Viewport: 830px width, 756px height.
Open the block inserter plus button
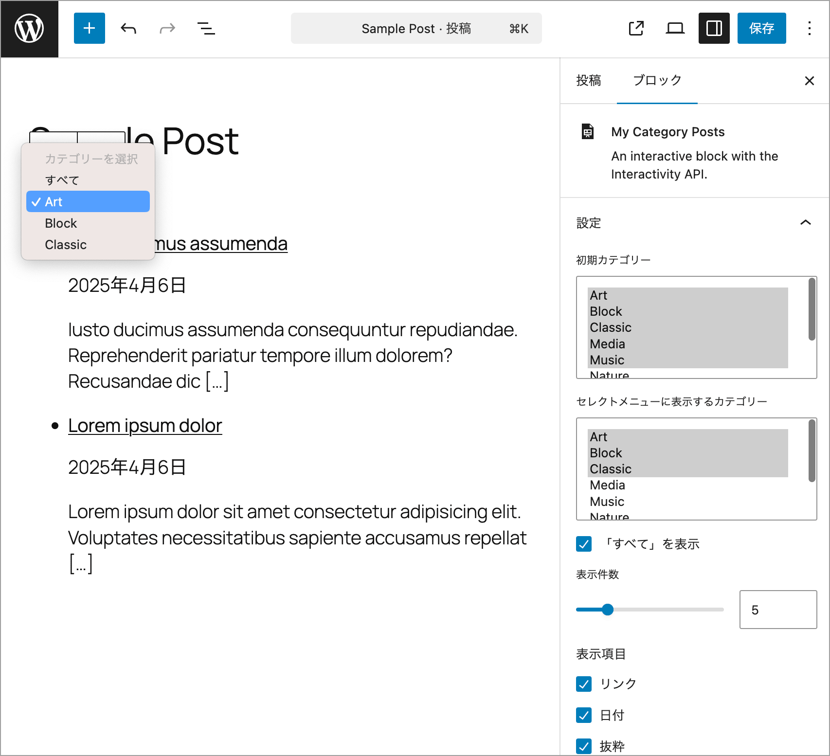89,29
